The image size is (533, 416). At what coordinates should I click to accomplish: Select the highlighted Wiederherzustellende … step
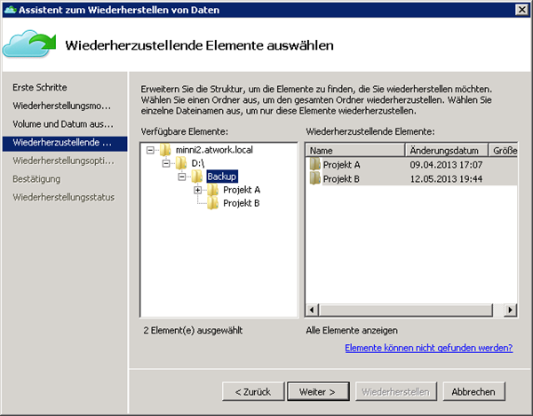[65, 144]
